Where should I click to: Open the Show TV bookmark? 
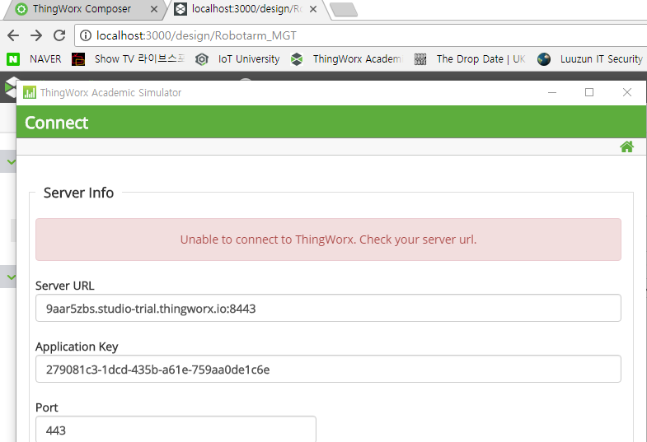tap(128, 59)
